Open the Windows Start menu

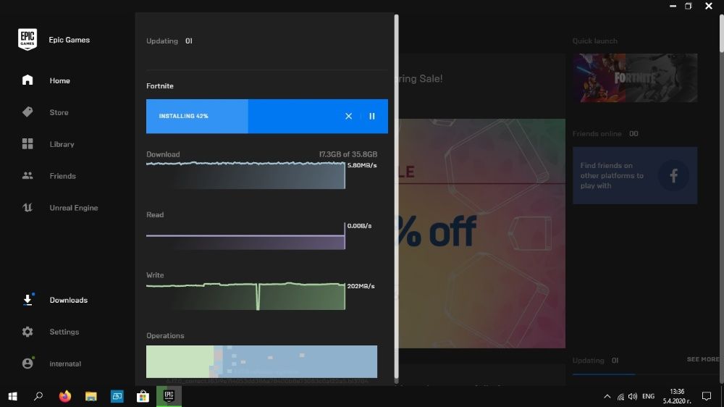12,396
